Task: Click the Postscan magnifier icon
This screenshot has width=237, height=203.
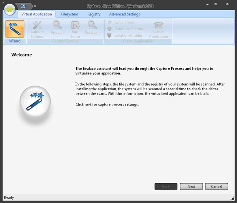Action: [x=92, y=25]
